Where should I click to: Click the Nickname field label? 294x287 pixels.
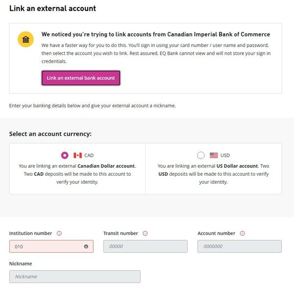21,264
